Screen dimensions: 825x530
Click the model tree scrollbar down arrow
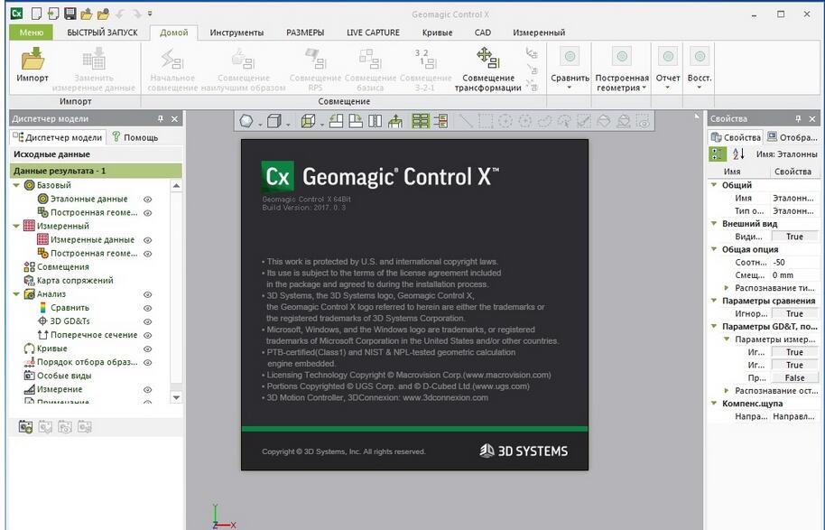point(176,398)
